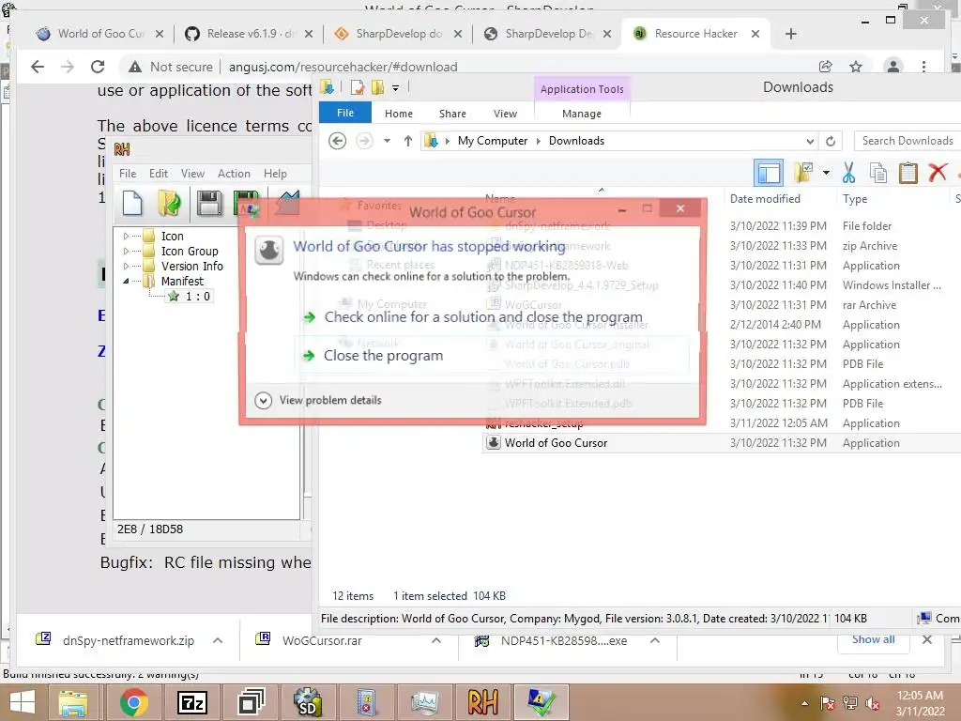Open the address bar history dropdown in Downloads
The height and width of the screenshot is (721, 961).
coord(810,141)
